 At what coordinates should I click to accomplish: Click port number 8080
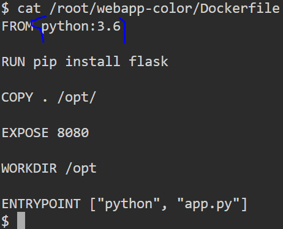coord(73,133)
